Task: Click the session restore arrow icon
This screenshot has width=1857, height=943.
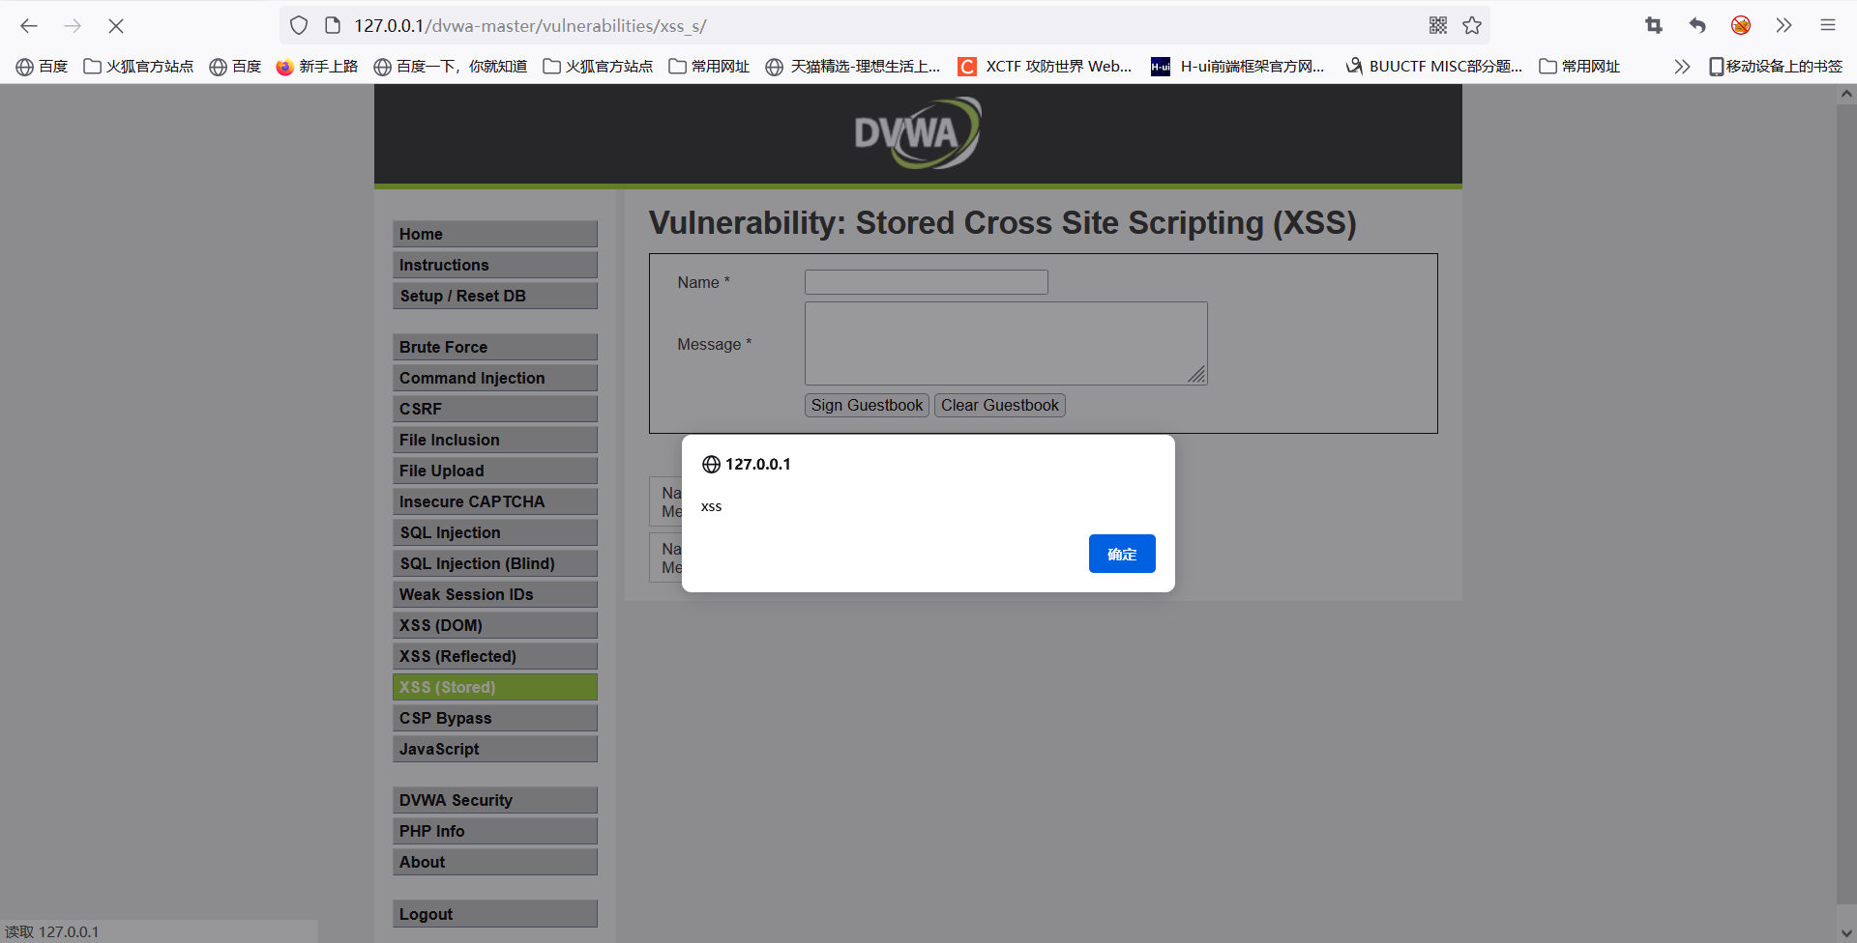Action: tap(1696, 26)
